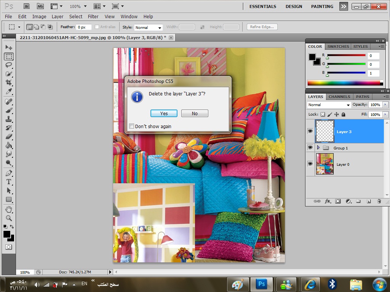Select the Zoom tool in toolbox
This screenshot has height=292, width=390.
click(x=9, y=218)
